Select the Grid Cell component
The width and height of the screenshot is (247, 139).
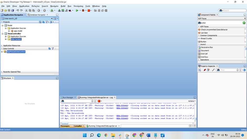click(x=204, y=54)
